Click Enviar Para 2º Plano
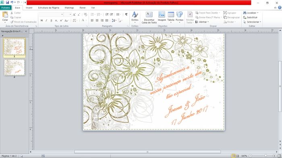Screen dimensions: 282x158 tap(209, 17)
